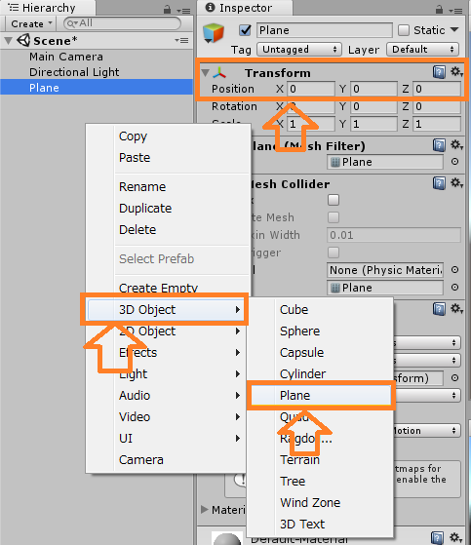Collapse the Transform component foldout
The image size is (471, 545).
pyautogui.click(x=206, y=73)
